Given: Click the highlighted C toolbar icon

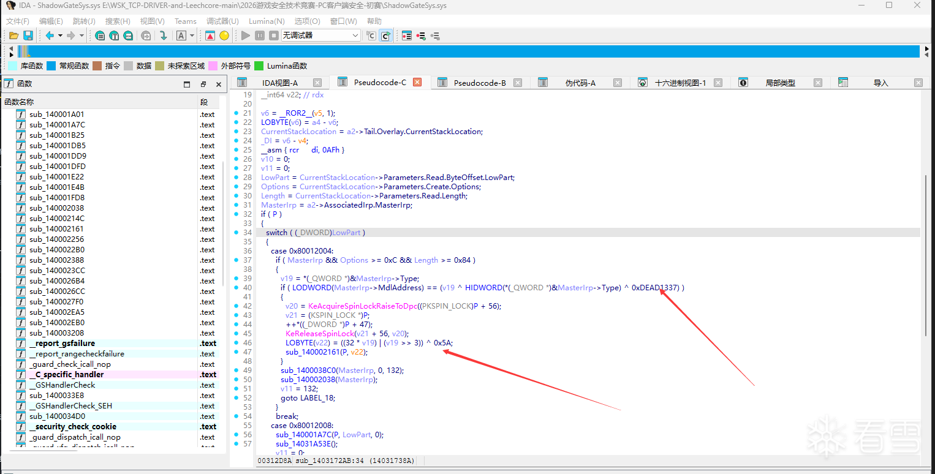Looking at the screenshot, I should tap(385, 36).
